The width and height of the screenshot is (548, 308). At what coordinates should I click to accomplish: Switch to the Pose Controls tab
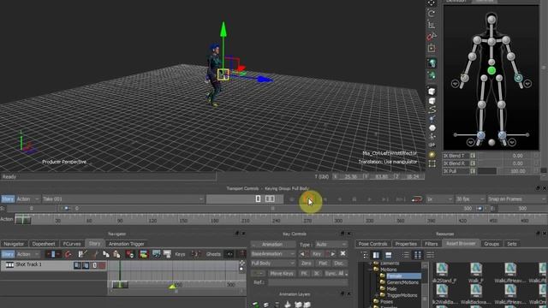tap(372, 244)
